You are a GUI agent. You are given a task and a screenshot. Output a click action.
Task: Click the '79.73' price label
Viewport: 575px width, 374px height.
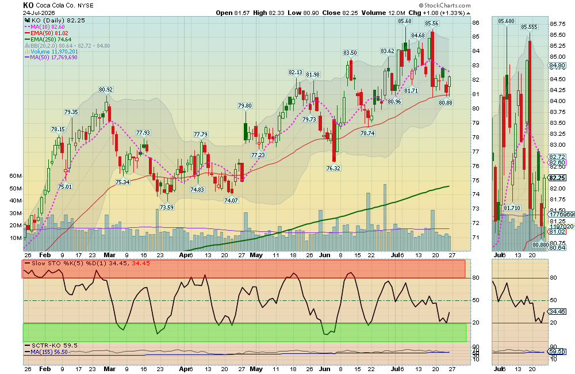click(309, 120)
